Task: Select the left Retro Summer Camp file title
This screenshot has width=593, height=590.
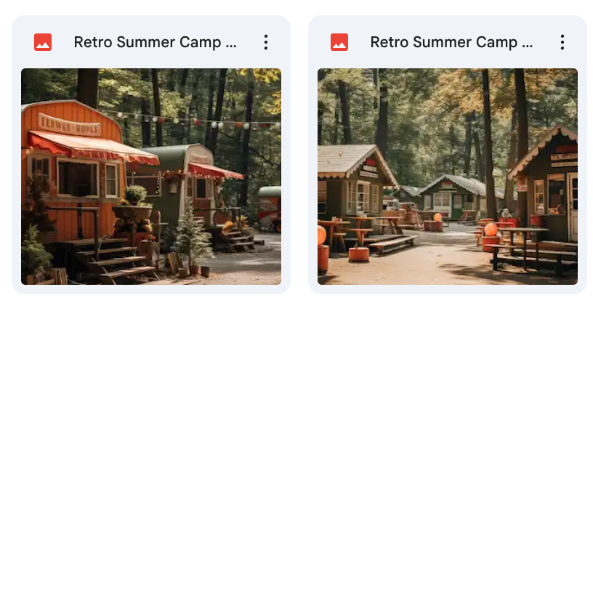Action: (x=155, y=42)
